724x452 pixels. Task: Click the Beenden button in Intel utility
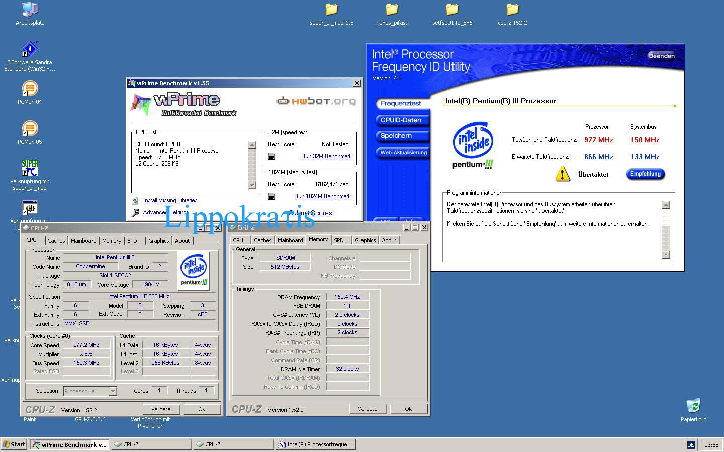[x=661, y=56]
